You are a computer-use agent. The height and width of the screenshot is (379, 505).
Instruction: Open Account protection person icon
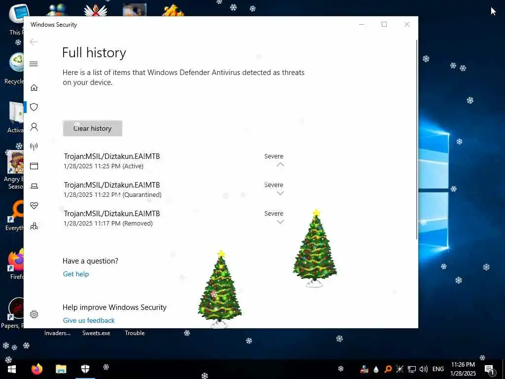[34, 127]
